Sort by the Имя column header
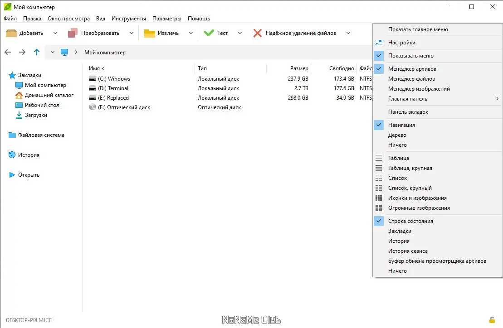 [140, 68]
